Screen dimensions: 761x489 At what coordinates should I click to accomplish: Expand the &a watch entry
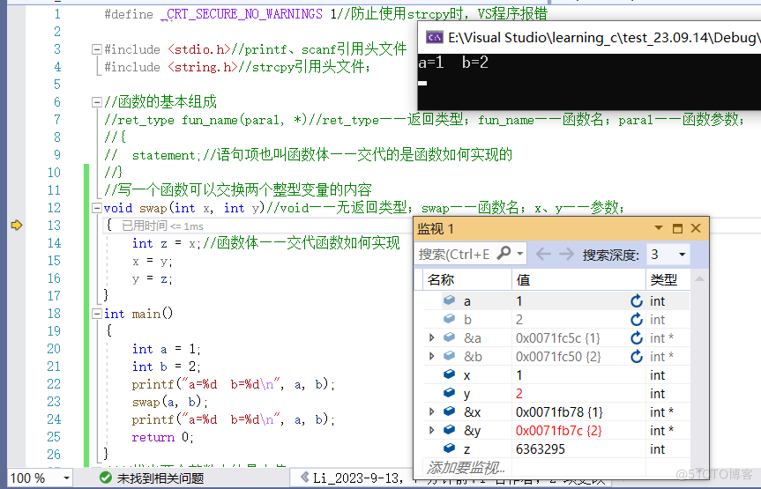point(431,337)
